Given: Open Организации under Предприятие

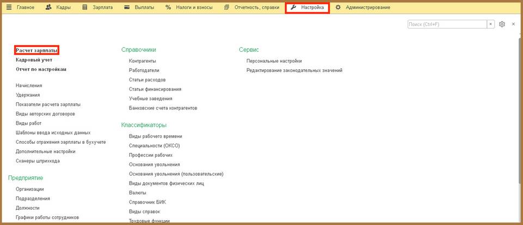Looking at the screenshot, I should tap(30, 189).
